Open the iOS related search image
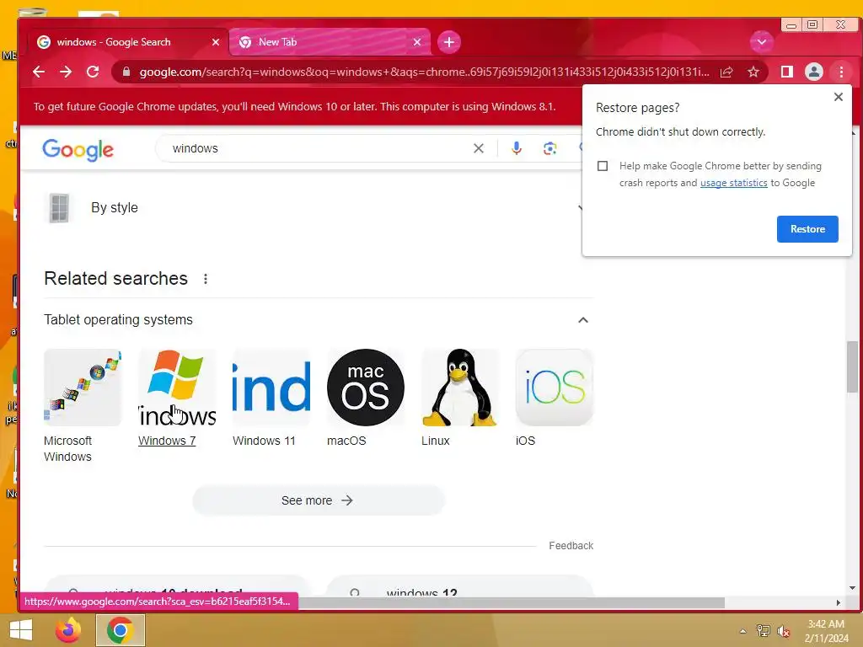Screen dimensions: 863x647 pyautogui.click(x=555, y=388)
